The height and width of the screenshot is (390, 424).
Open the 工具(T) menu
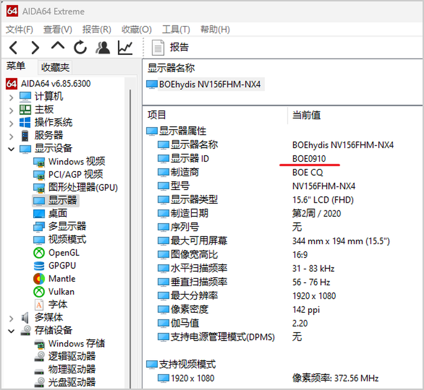[176, 29]
